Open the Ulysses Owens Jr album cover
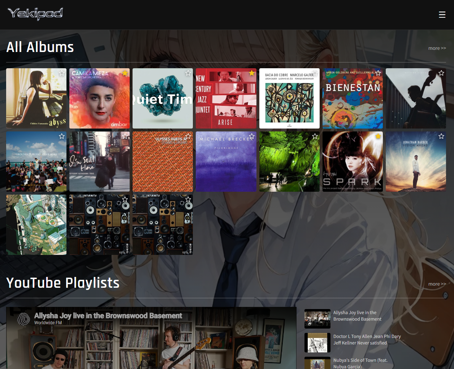Screen dimensions: 454x369 point(163,161)
